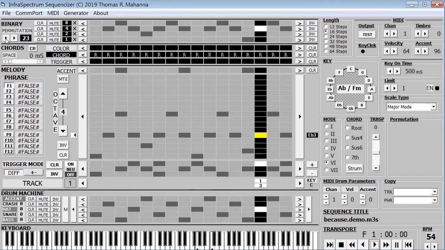Click the fast-forward double-arrow transport button
Viewport: 445px width, 250px height.
(x=386, y=245)
